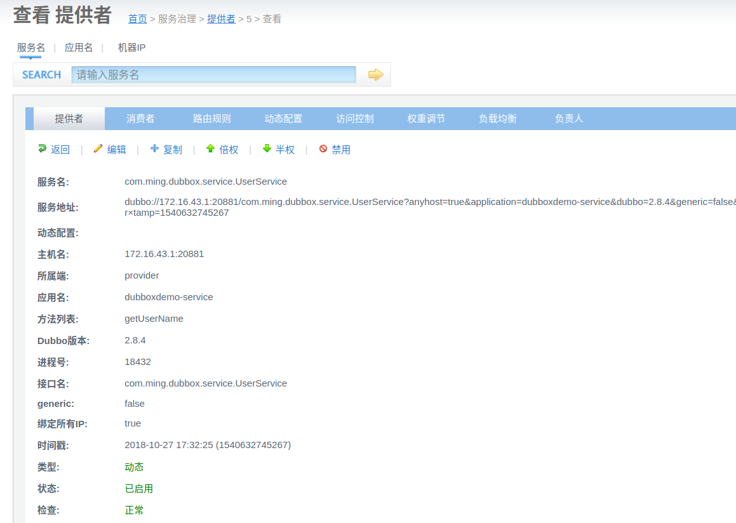Switch to the 消费者 tab

pyautogui.click(x=140, y=119)
